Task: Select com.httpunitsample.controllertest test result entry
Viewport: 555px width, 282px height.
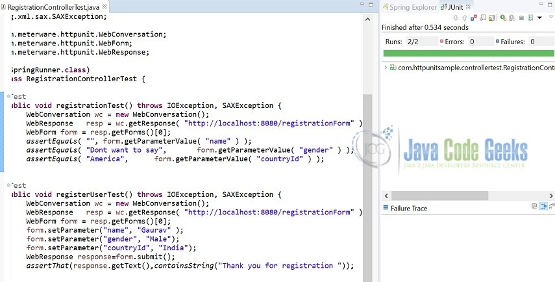Action: tap(472, 68)
